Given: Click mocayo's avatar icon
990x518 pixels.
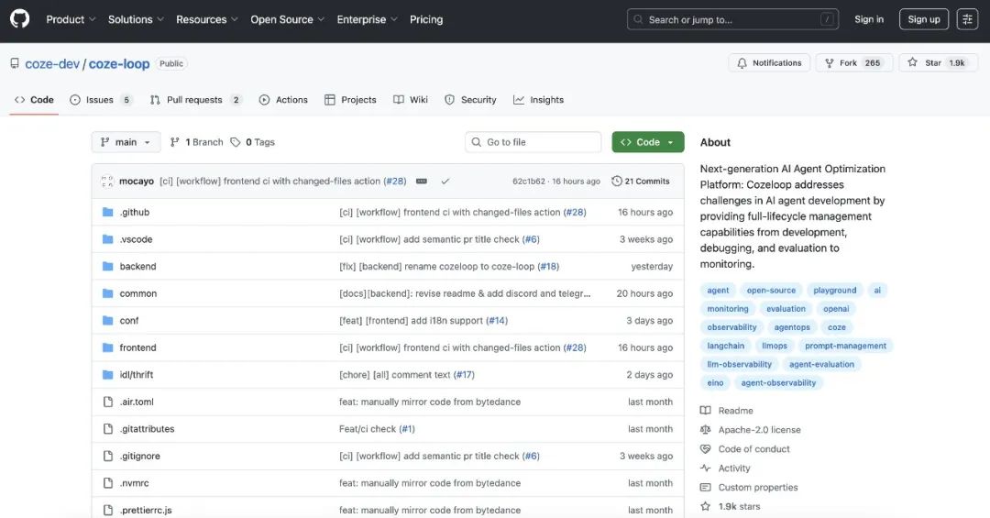Looking at the screenshot, I should point(107,182).
